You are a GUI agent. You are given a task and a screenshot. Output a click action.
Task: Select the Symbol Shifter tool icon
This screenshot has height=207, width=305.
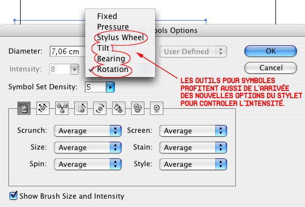pos(43,108)
